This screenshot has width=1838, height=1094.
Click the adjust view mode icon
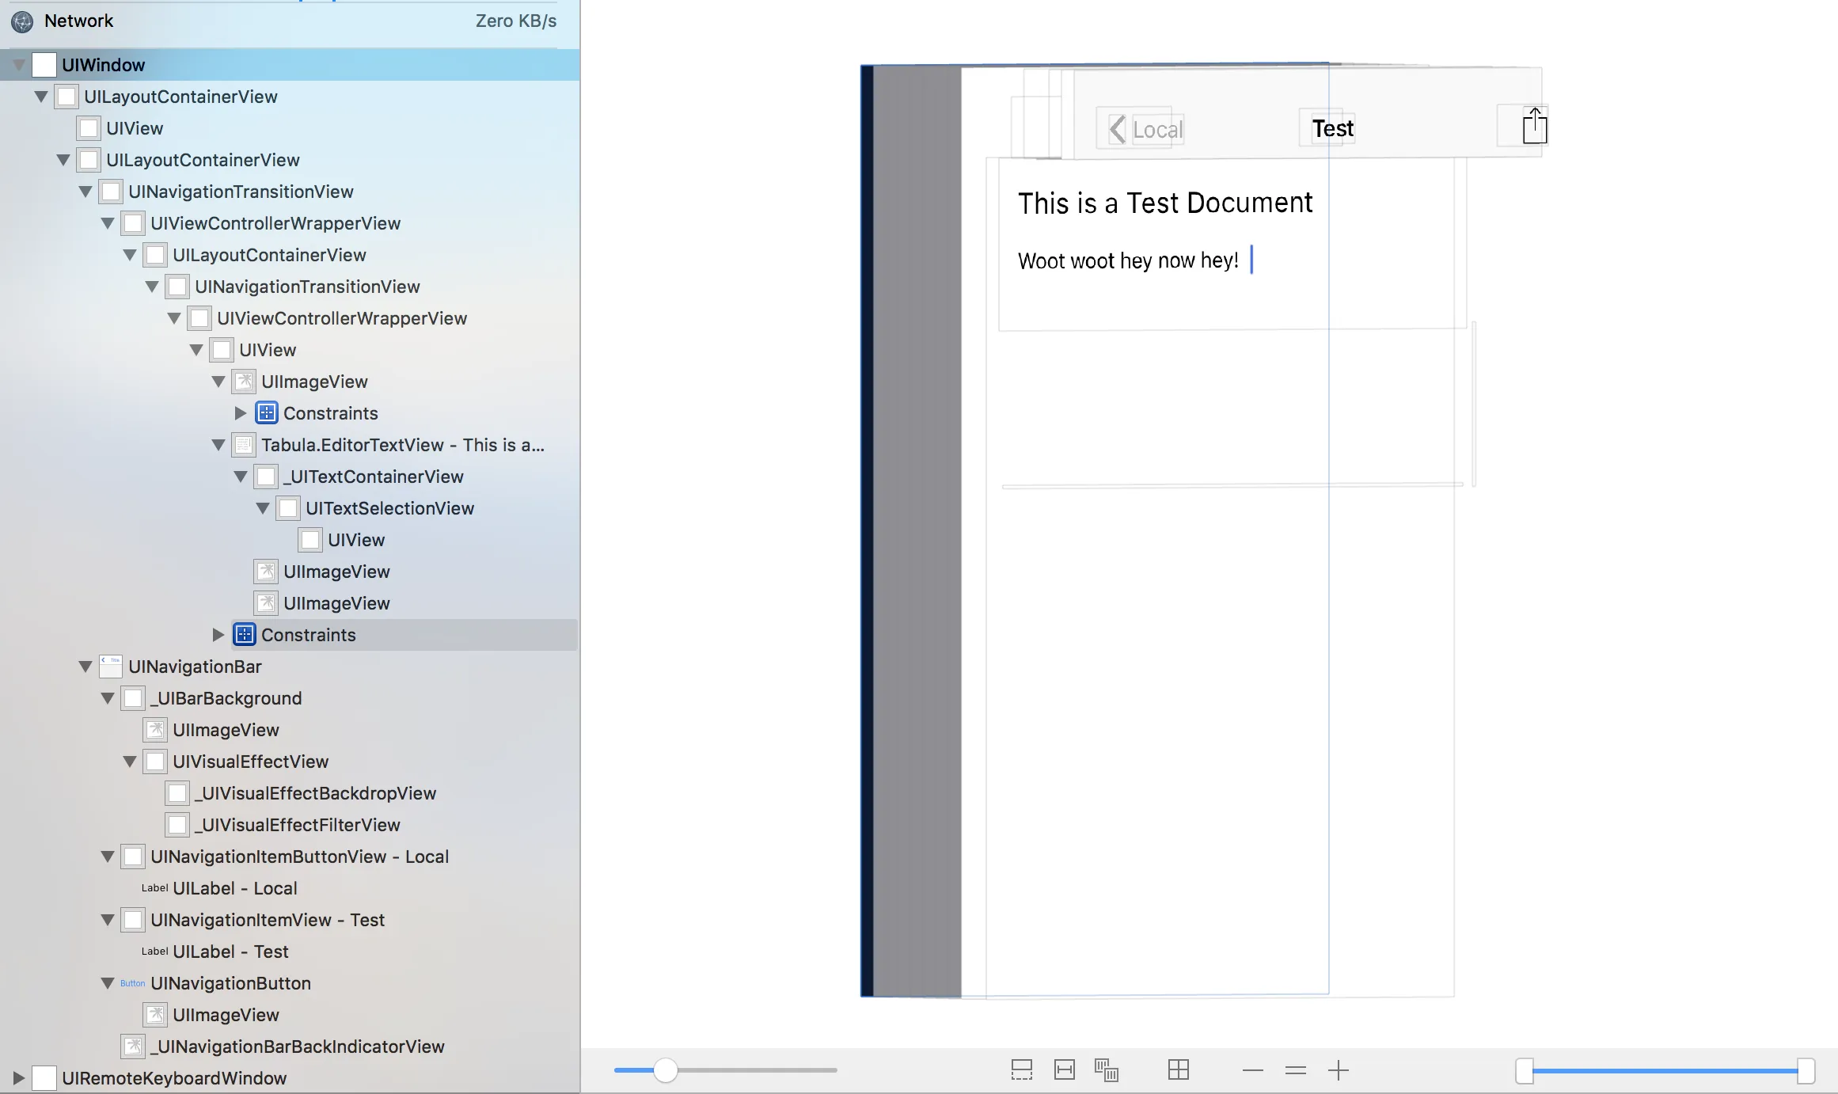pyautogui.click(x=1106, y=1070)
